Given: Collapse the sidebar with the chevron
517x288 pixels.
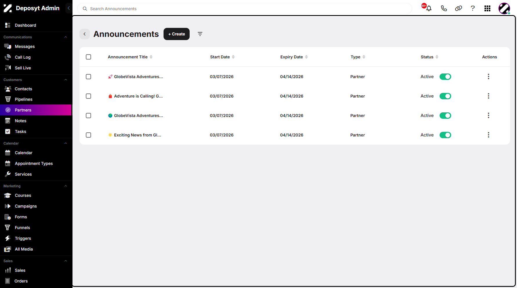Looking at the screenshot, I should pos(69,8).
